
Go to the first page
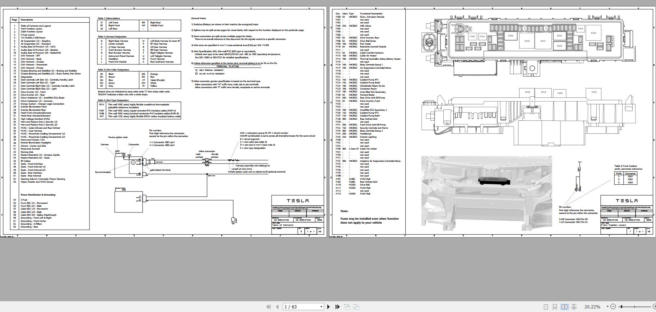tap(268, 307)
